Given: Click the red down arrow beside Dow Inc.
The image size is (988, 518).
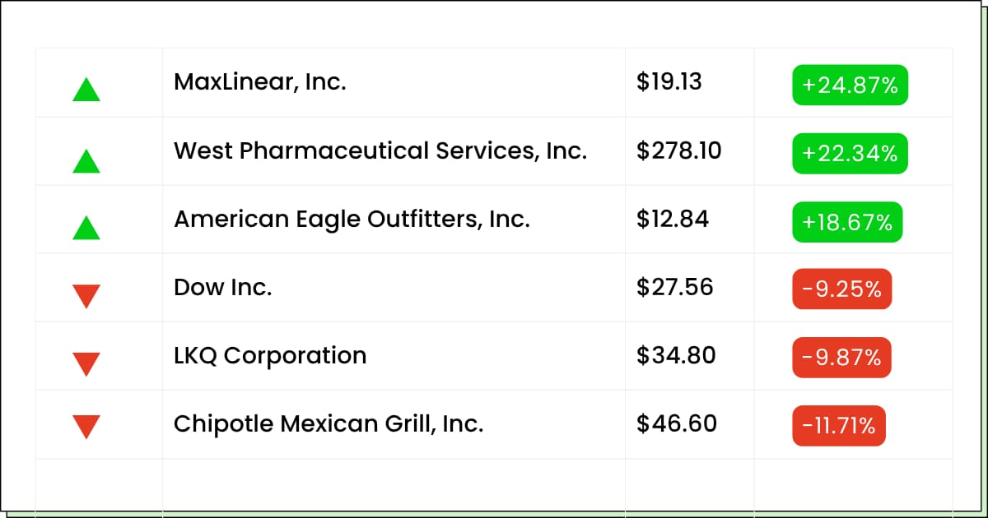Looking at the screenshot, I should 86,296.
